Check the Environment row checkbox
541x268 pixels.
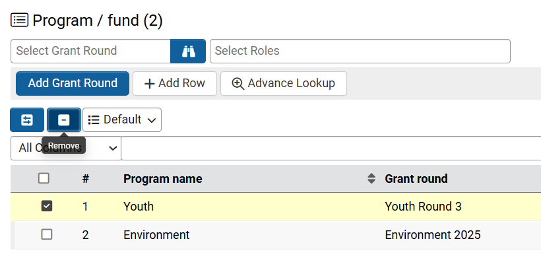point(47,234)
